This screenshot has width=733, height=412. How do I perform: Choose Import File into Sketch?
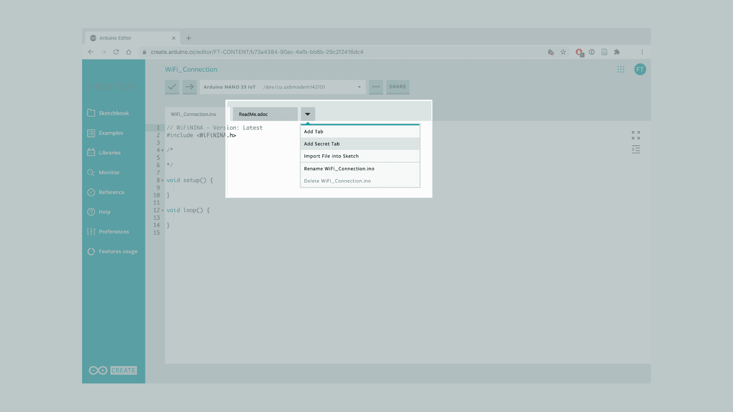pos(331,156)
